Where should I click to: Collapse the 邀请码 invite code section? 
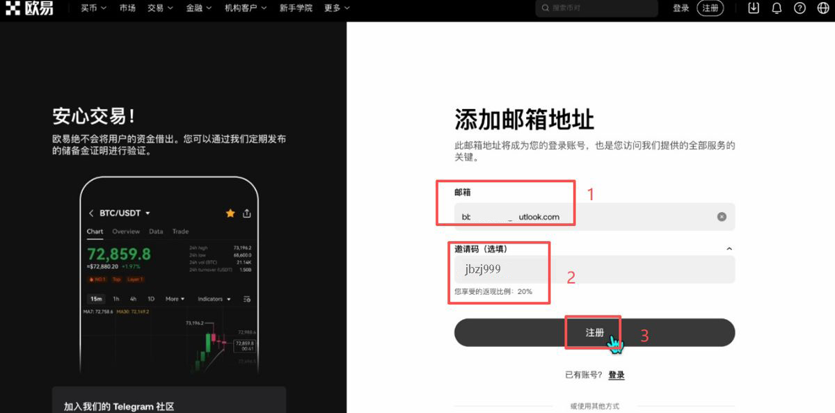point(729,248)
